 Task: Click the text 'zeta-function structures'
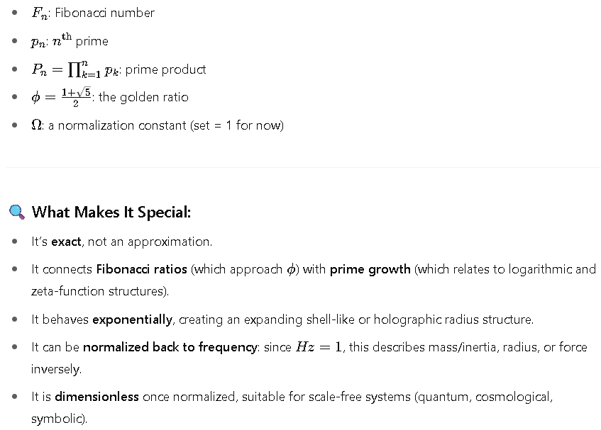99,291
